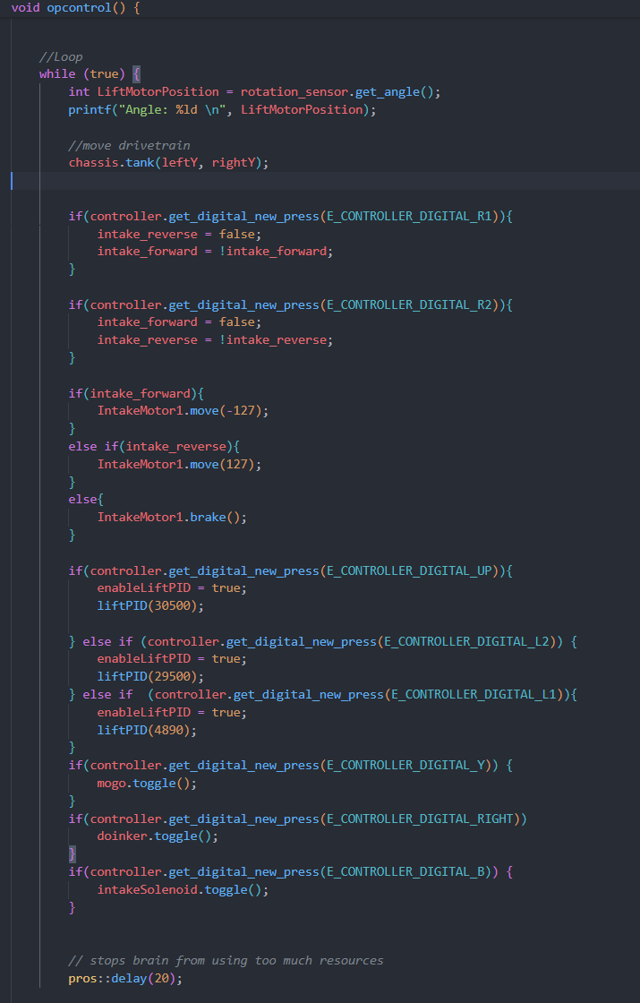This screenshot has width=640, height=1003.
Task: Click the get_angle() call
Action: tap(395, 91)
